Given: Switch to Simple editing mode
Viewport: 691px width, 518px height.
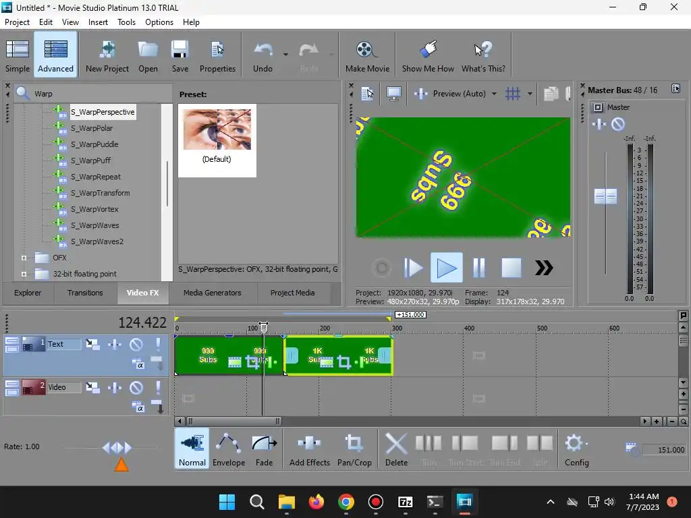Looking at the screenshot, I should click(x=18, y=55).
